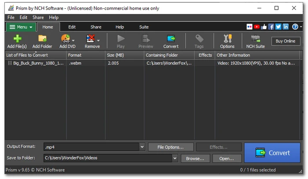Click the .webm format cell

click(x=75, y=63)
